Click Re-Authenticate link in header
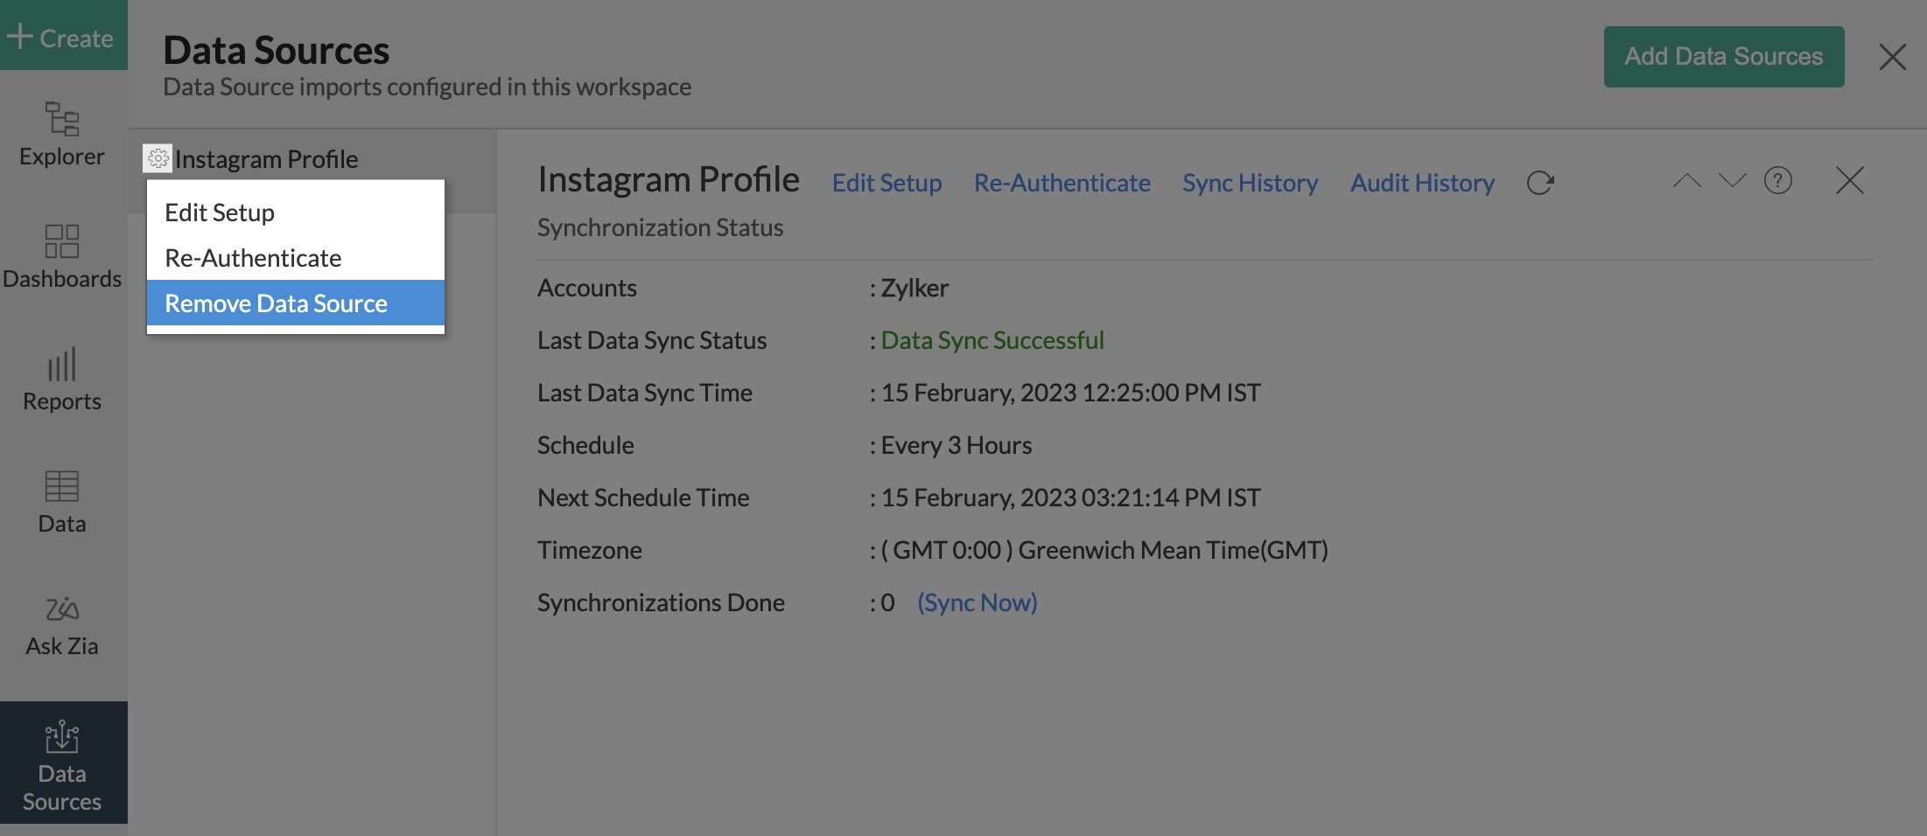This screenshot has width=1927, height=836. click(x=1062, y=183)
